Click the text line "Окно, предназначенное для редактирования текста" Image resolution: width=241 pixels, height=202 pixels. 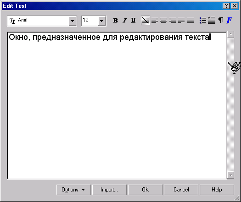tap(110, 37)
